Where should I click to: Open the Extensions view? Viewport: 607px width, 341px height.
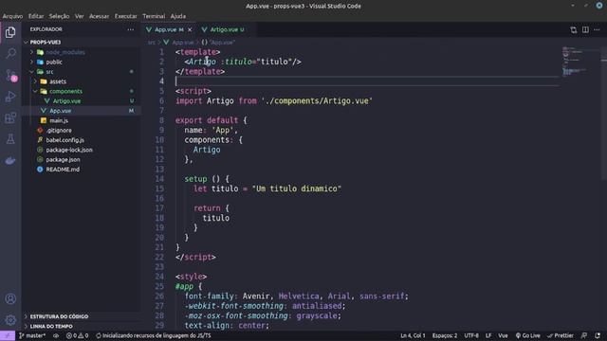tap(10, 117)
